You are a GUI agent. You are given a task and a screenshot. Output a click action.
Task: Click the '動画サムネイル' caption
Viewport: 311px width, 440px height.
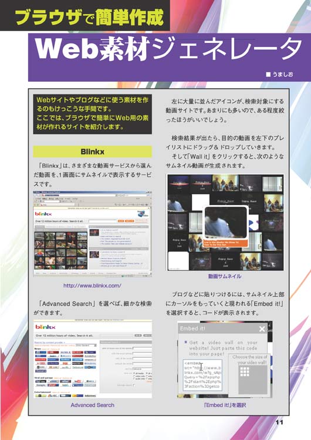225,276
